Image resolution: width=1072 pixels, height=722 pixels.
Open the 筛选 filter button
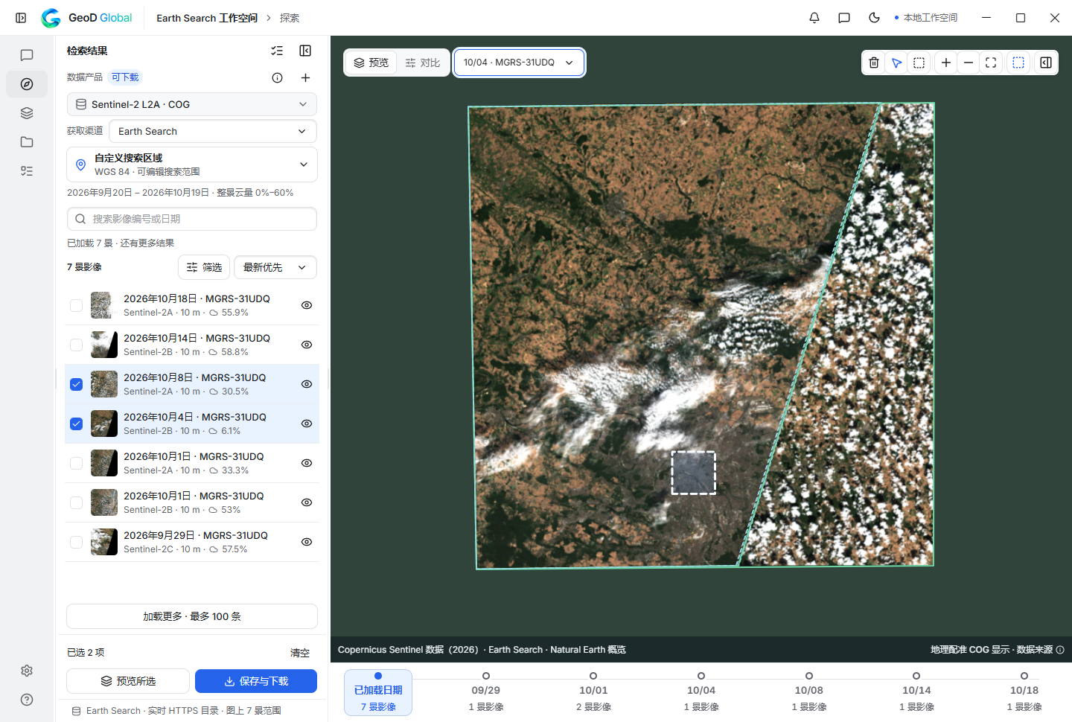click(204, 267)
